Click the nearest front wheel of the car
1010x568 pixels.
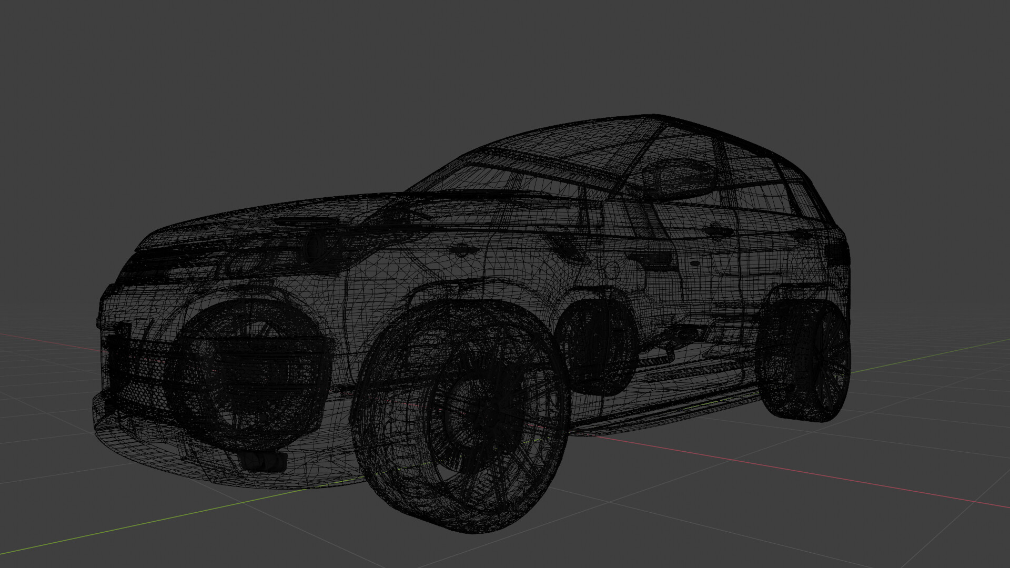click(x=463, y=415)
